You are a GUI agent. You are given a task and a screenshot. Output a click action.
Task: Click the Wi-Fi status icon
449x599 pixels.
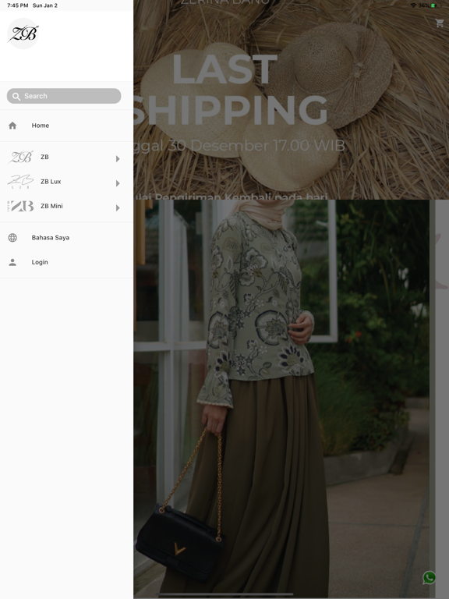click(x=413, y=5)
